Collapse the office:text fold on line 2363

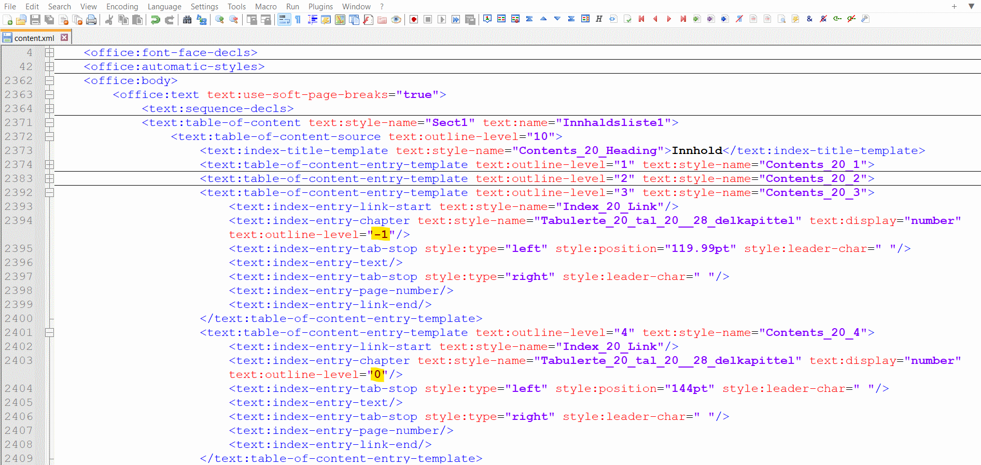49,94
